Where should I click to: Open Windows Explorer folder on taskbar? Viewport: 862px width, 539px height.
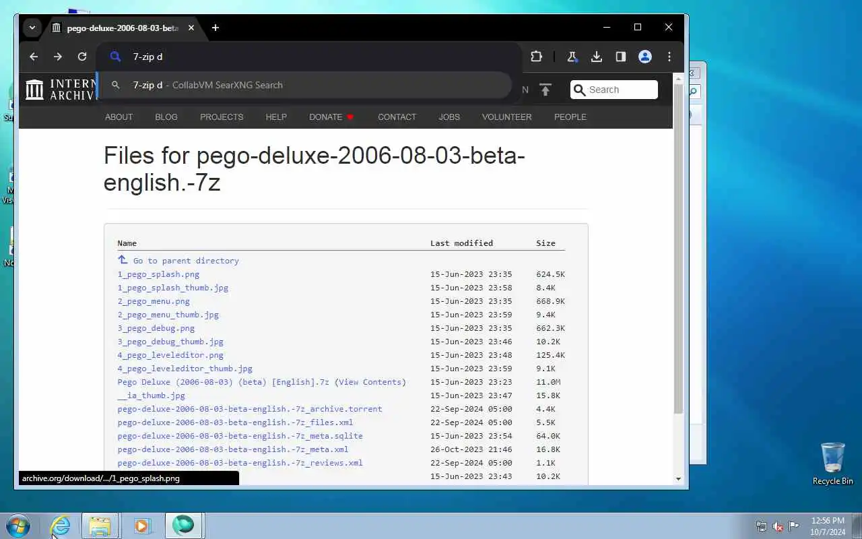100,526
